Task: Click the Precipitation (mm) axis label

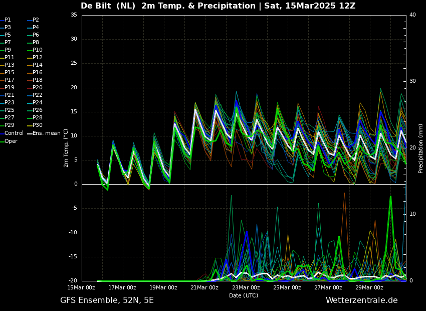Action: click(421, 148)
